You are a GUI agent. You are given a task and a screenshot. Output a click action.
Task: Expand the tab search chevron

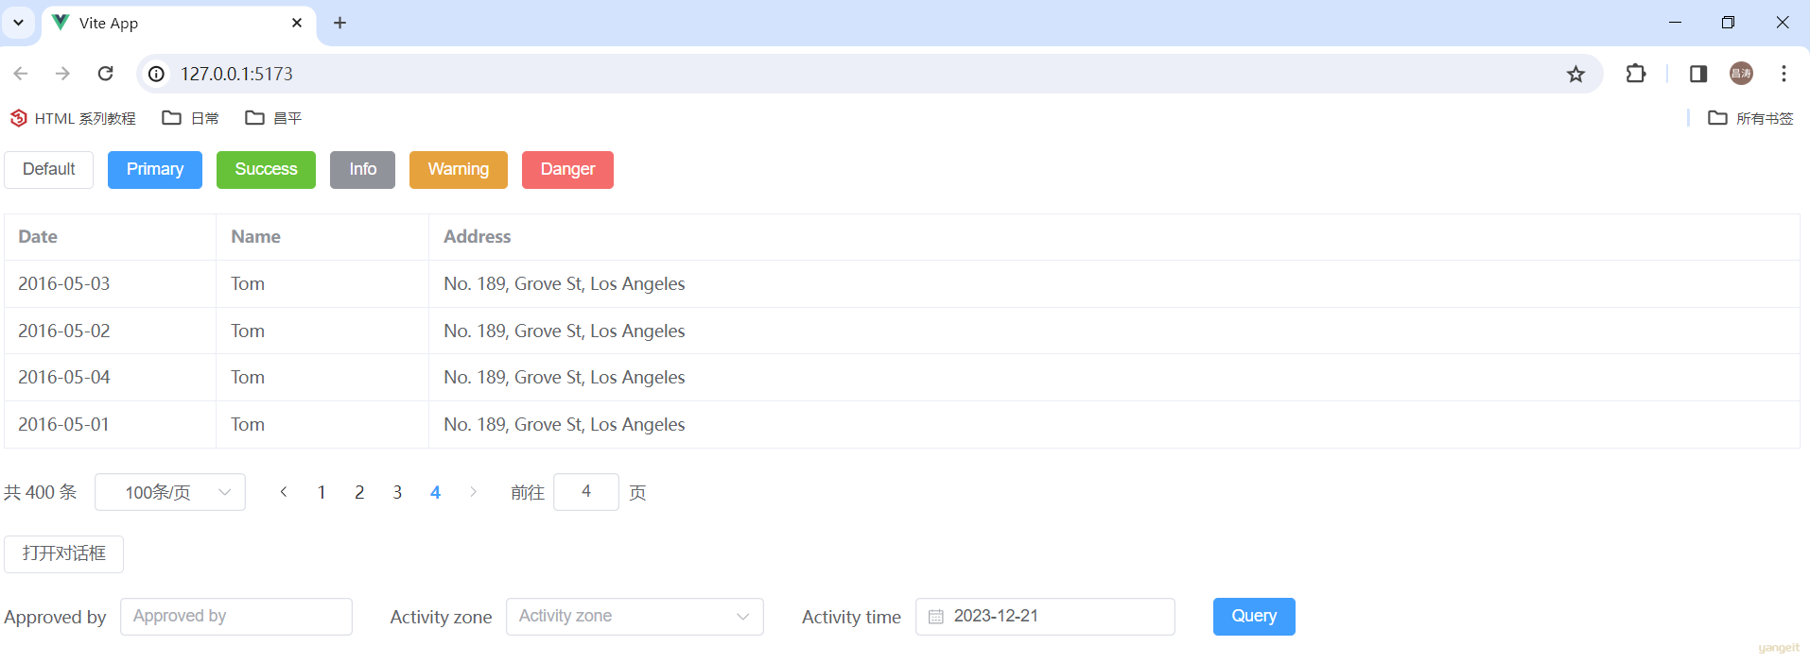18,23
